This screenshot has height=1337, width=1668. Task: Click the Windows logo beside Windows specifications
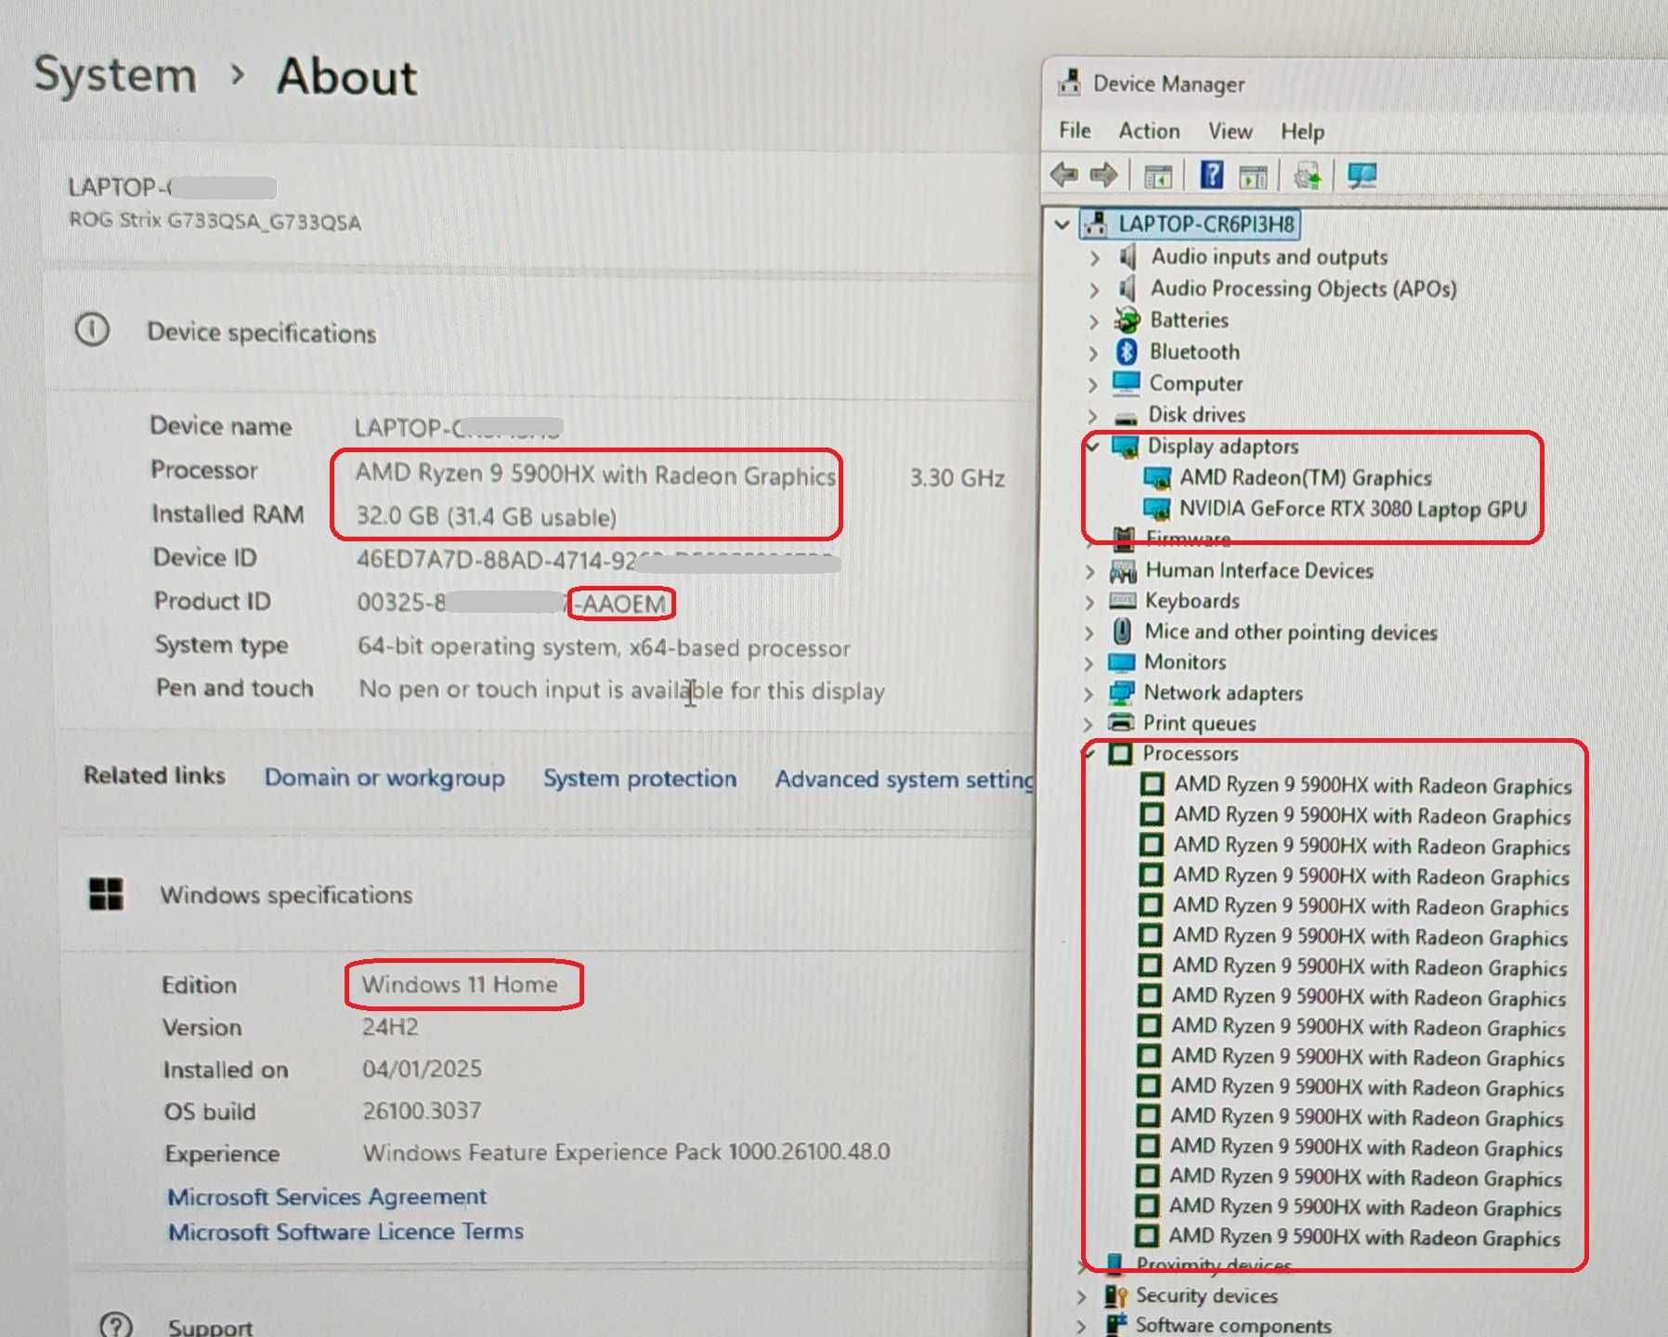106,894
